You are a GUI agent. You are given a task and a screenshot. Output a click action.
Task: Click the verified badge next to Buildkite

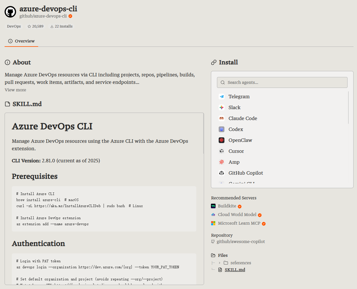pos(240,207)
